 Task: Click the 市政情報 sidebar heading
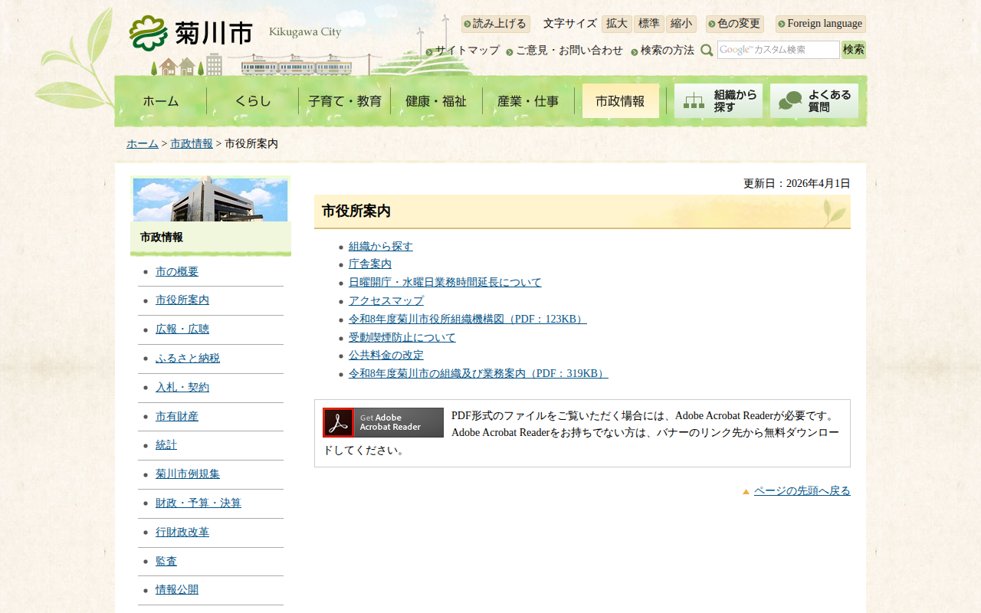point(162,238)
